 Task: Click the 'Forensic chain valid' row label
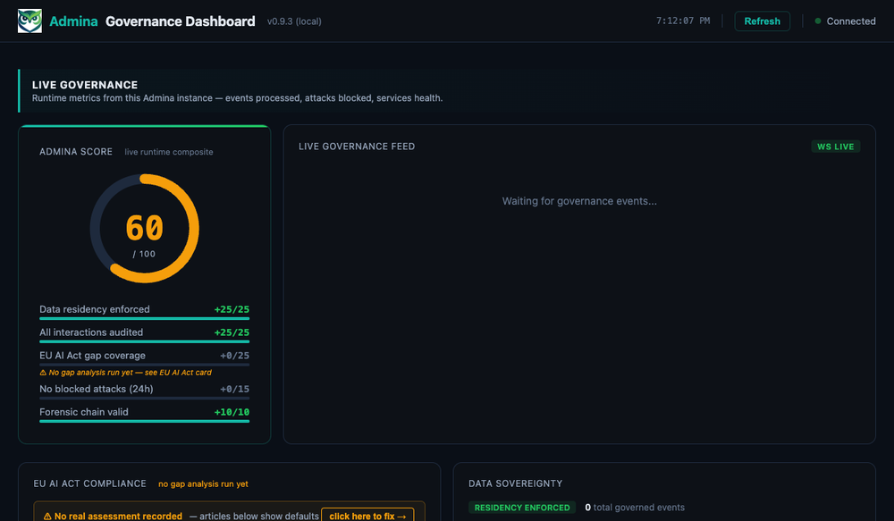[84, 412]
